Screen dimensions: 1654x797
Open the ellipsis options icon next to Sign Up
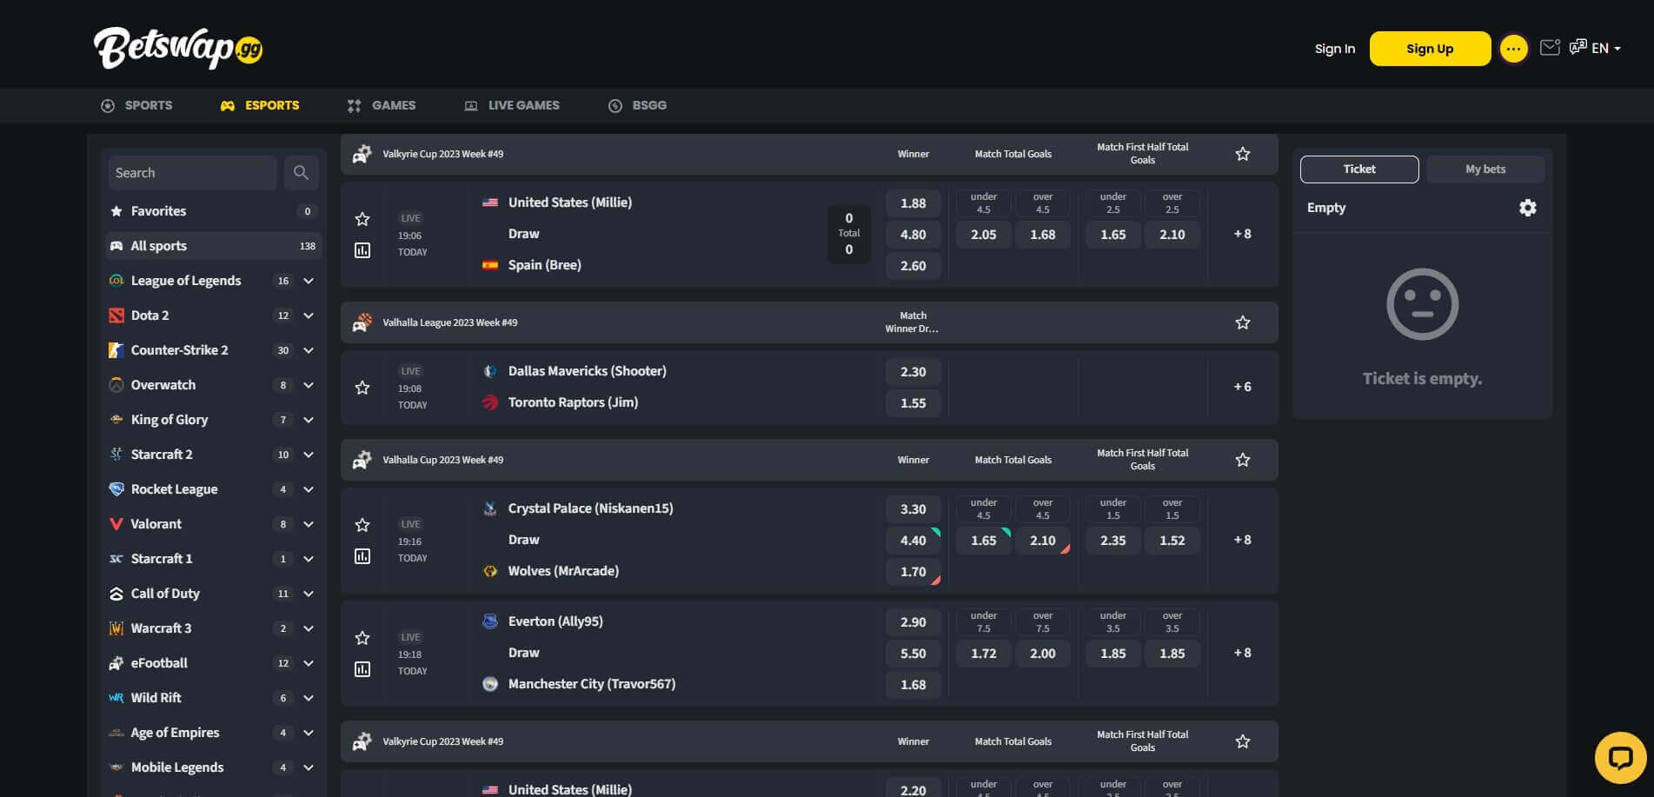pyautogui.click(x=1514, y=49)
